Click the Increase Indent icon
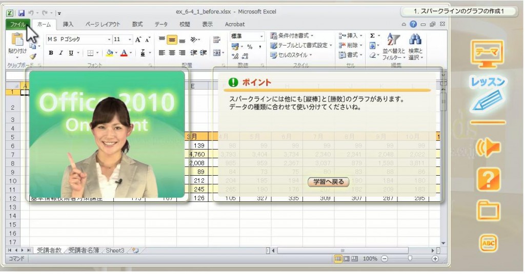The image size is (525, 274). point(203,53)
